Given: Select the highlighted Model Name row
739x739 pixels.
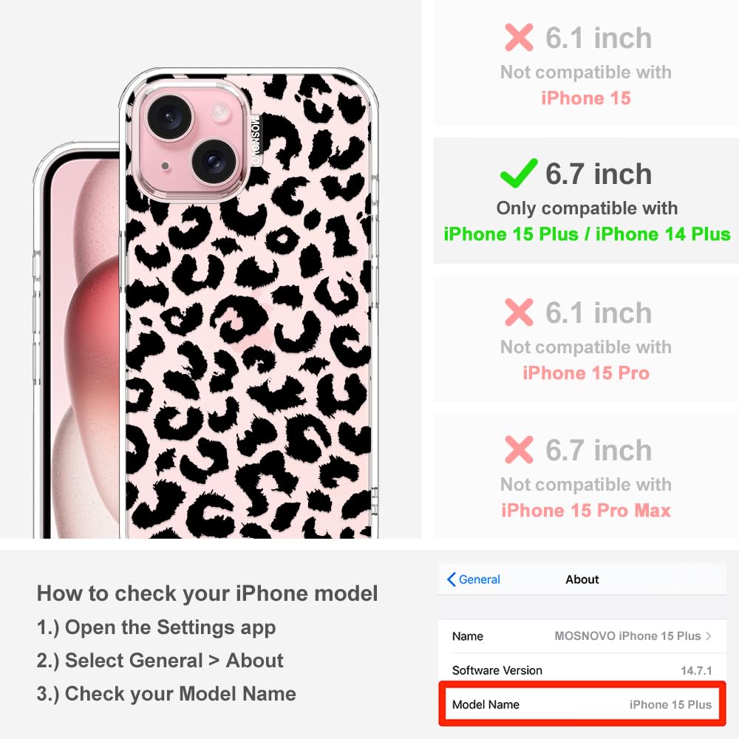Looking at the screenshot, I should (x=582, y=704).
